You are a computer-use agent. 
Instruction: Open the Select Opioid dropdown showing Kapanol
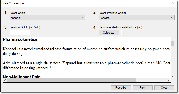[47, 18]
